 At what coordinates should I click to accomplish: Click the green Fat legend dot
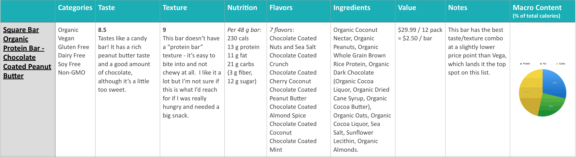541,64
